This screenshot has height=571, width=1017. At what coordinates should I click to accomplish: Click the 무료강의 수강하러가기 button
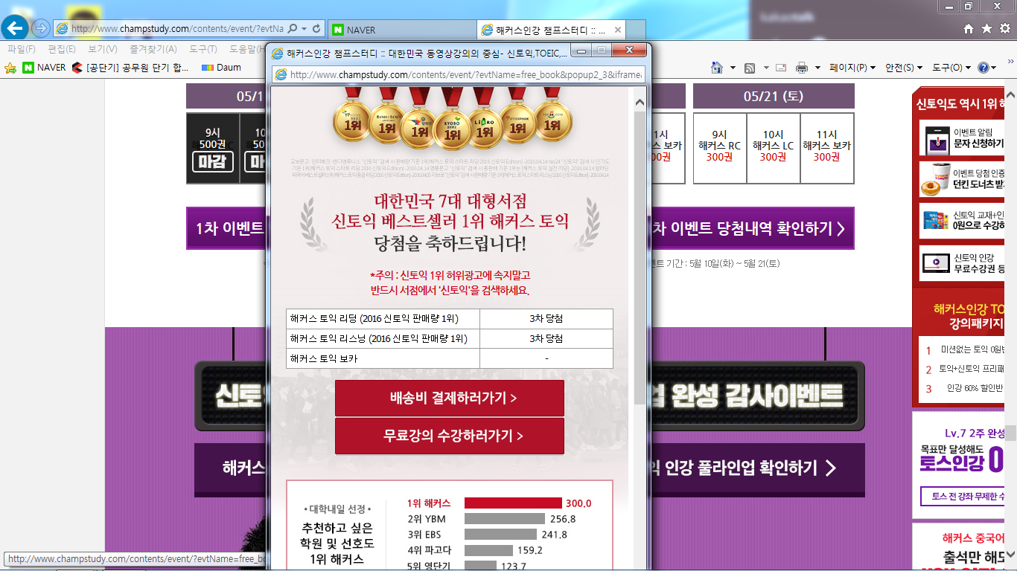(x=450, y=436)
